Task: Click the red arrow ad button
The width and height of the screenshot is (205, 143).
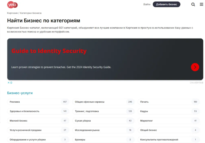Action: (x=195, y=67)
